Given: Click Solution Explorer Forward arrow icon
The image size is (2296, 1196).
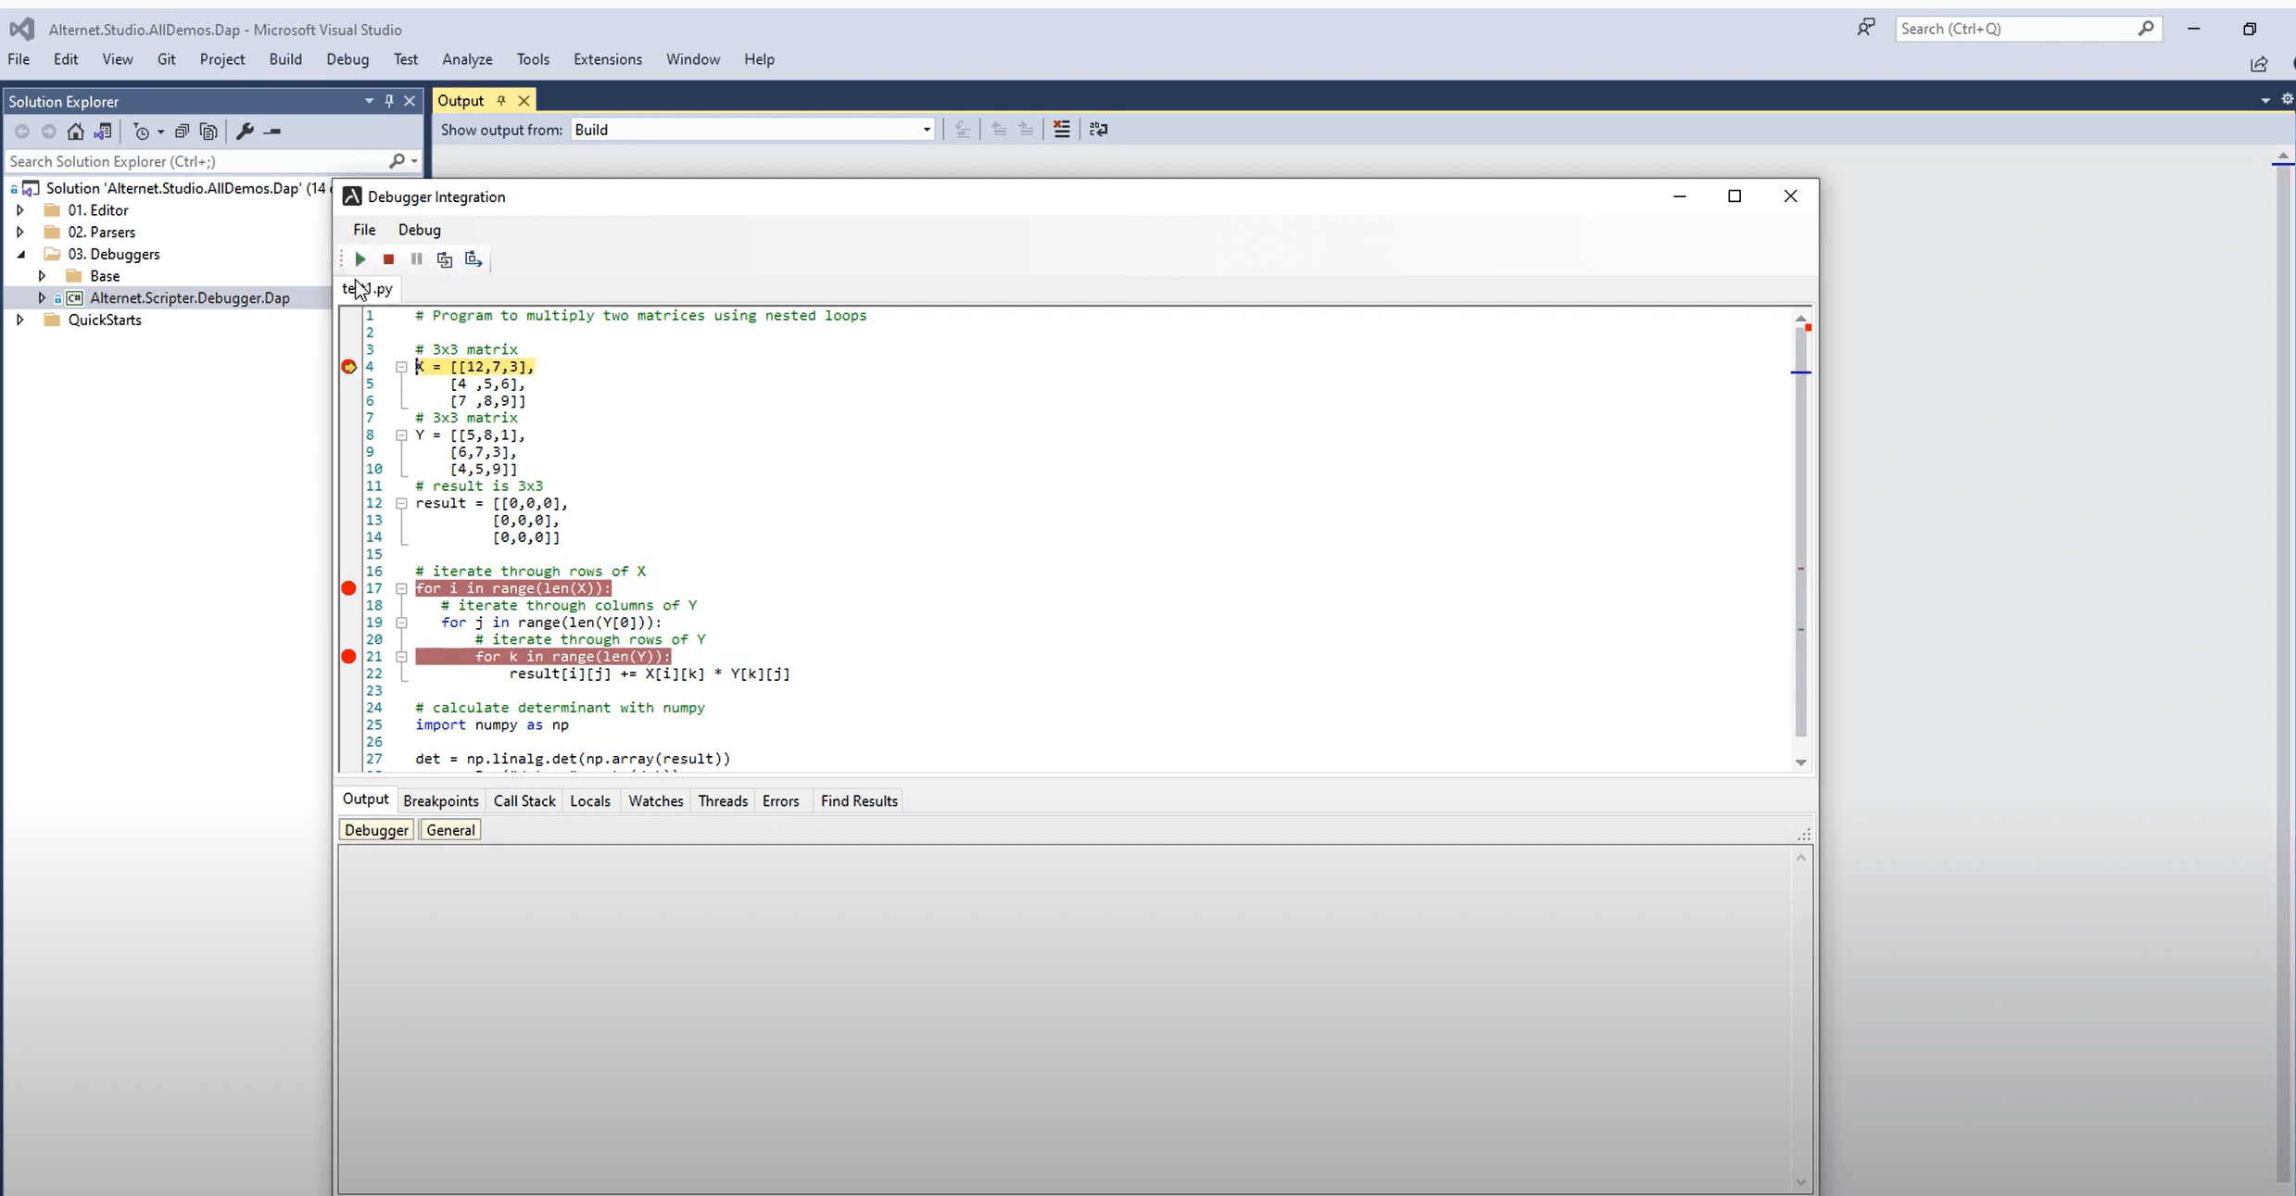Looking at the screenshot, I should (x=49, y=132).
